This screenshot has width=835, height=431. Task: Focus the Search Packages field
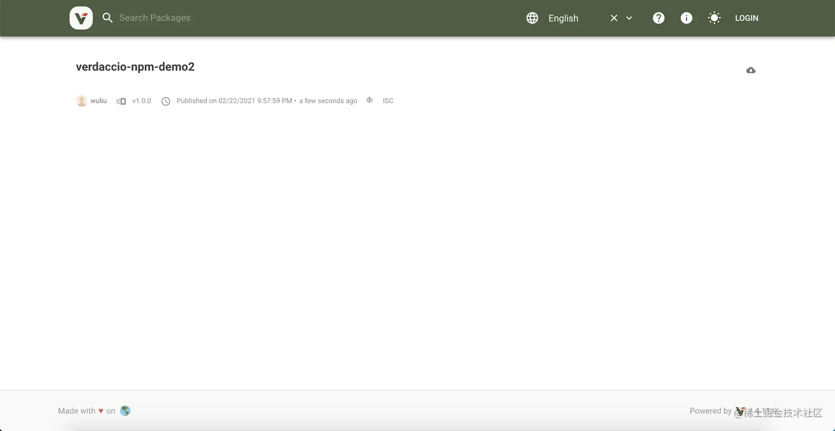(x=309, y=18)
